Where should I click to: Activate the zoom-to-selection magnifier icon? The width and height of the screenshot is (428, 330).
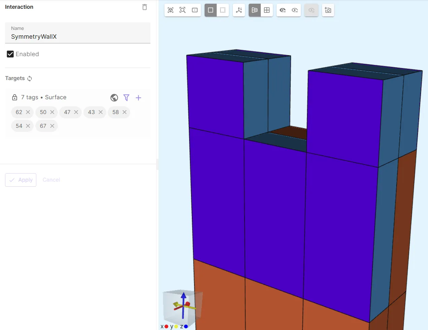[182, 10]
